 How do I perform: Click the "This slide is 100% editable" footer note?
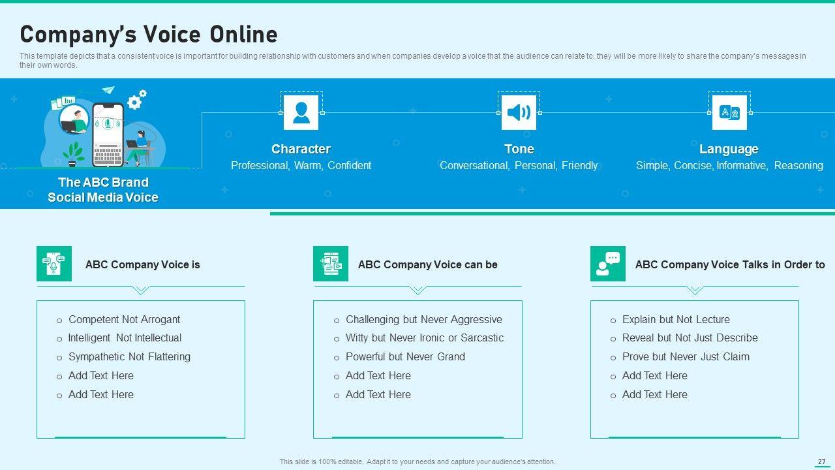point(417,462)
